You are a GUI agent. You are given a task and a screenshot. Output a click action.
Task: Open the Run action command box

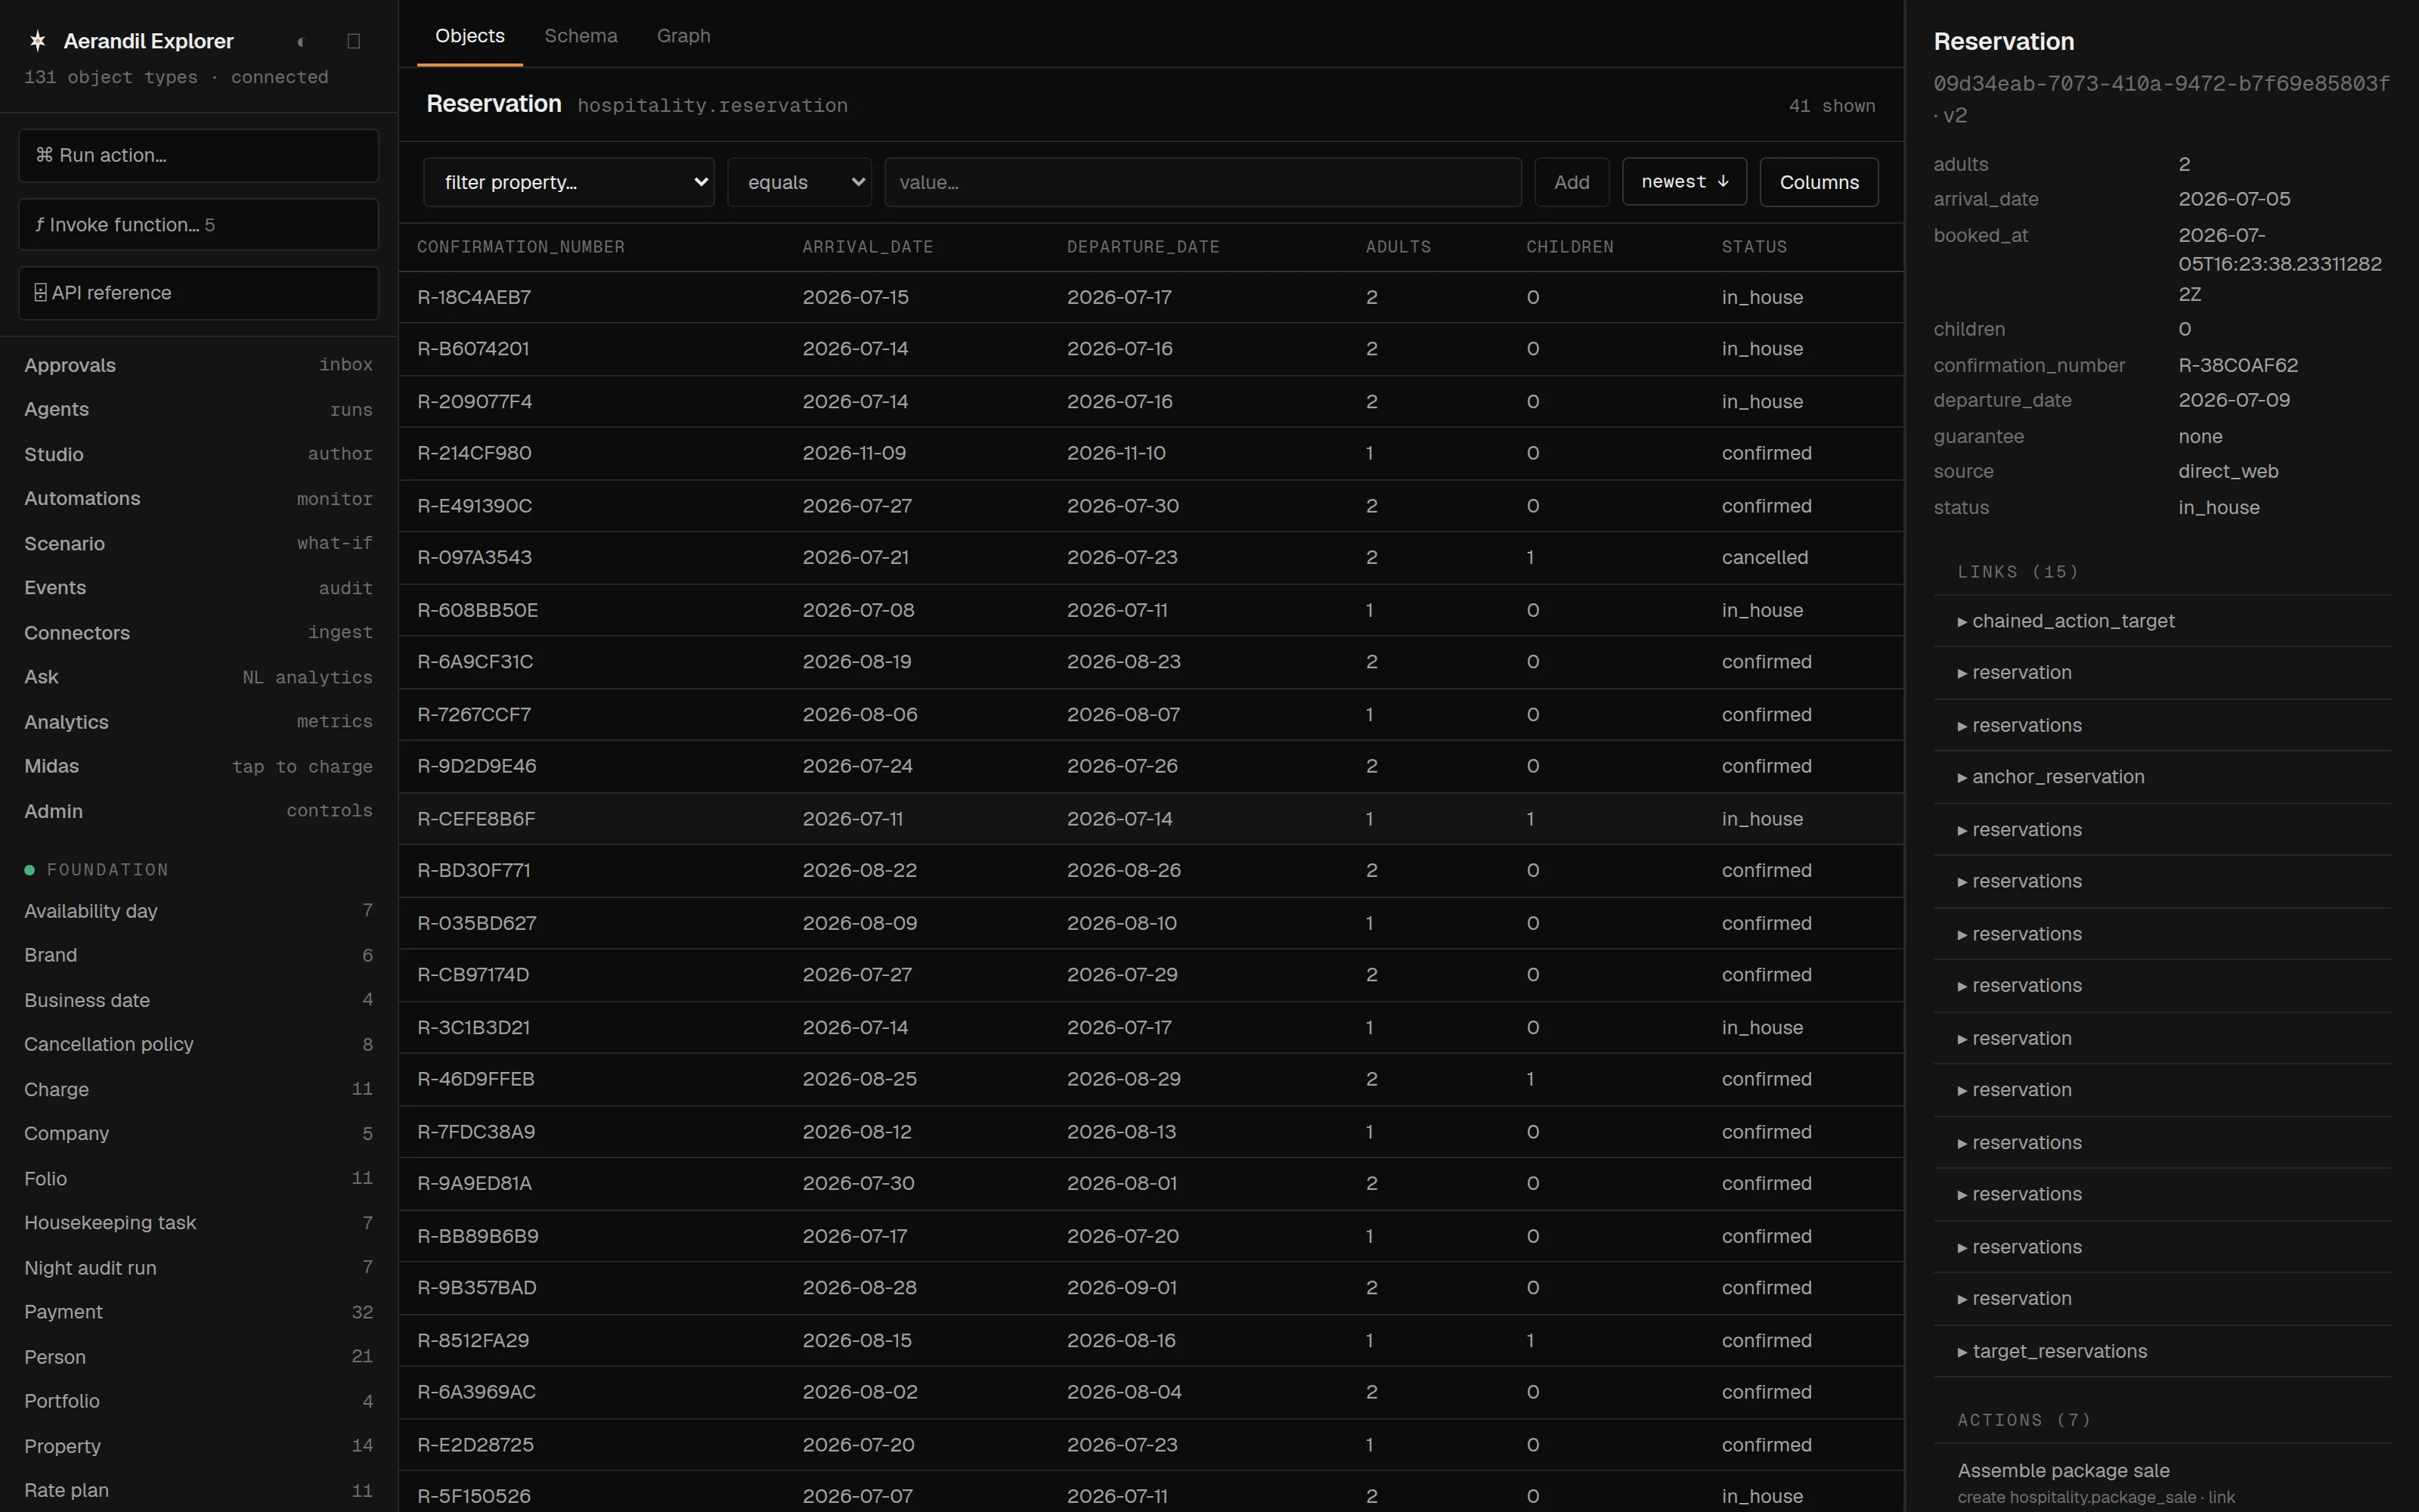click(198, 155)
